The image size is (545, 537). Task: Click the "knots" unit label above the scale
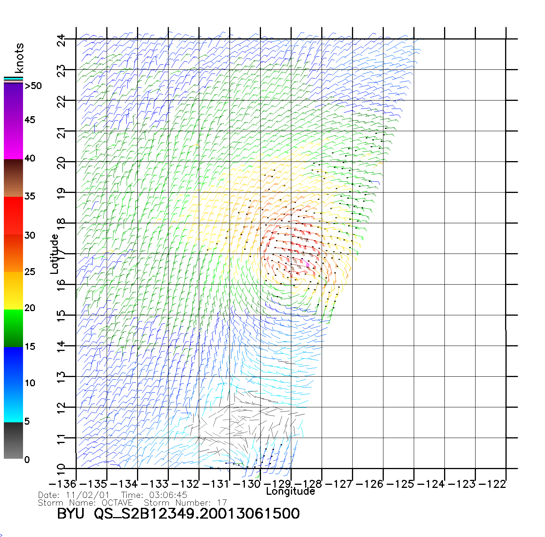[19, 58]
